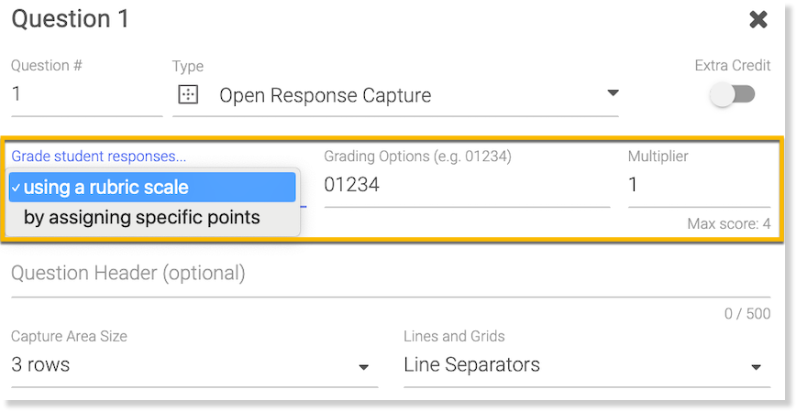
Task: Edit the Grading Options 01234 field
Action: (466, 186)
